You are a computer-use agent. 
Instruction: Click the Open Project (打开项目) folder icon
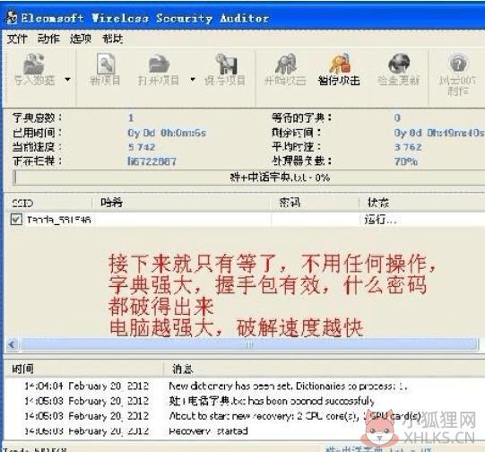[159, 64]
